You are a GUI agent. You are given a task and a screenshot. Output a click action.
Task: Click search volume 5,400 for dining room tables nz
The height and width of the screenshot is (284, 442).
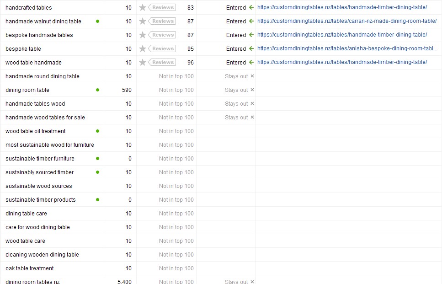[125, 281]
